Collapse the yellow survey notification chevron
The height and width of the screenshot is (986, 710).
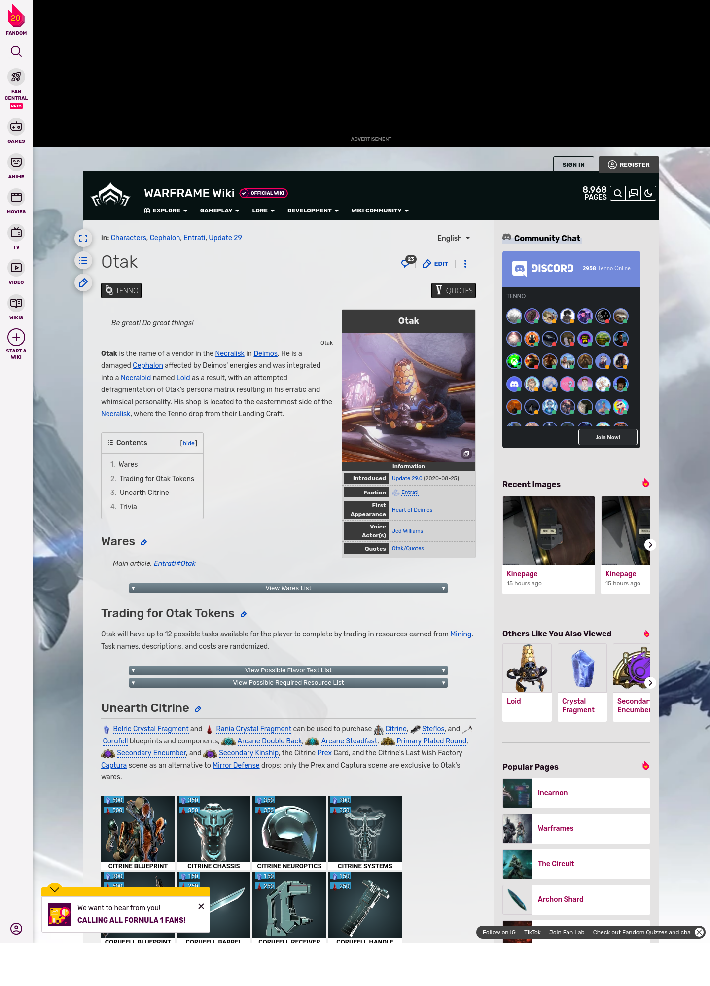click(55, 889)
